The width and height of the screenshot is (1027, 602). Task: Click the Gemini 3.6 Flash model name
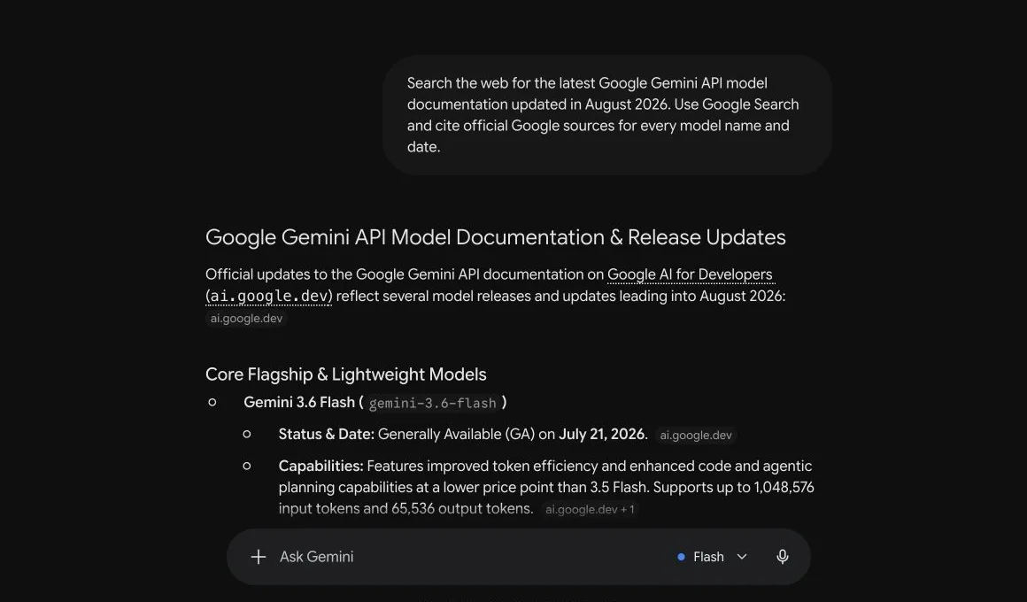coord(299,402)
